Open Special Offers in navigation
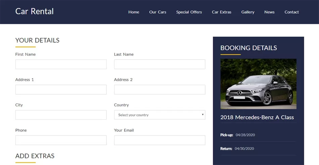 189,12
